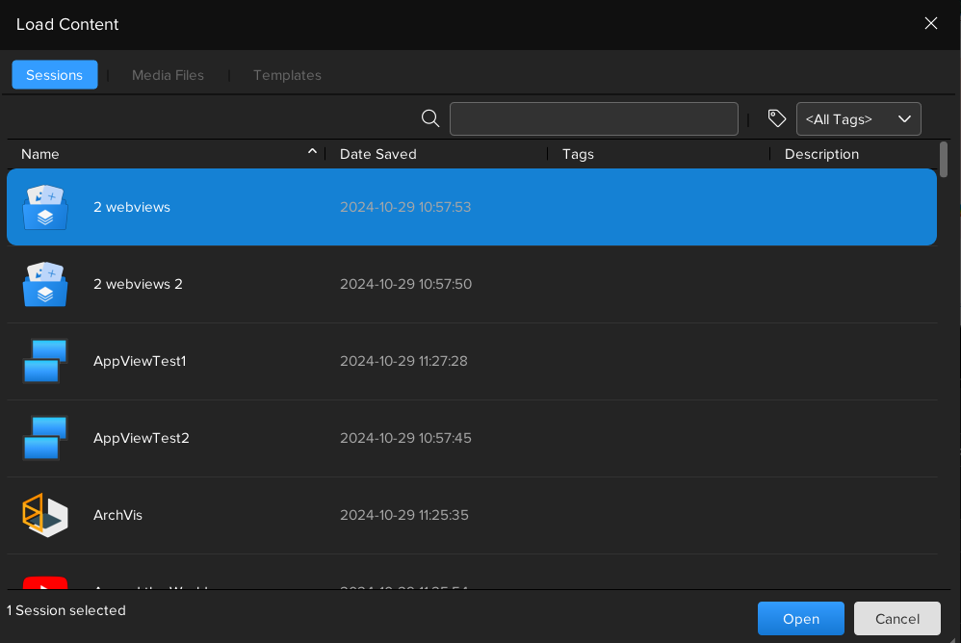Click the tag filter icon
The width and height of the screenshot is (961, 643).
point(777,118)
